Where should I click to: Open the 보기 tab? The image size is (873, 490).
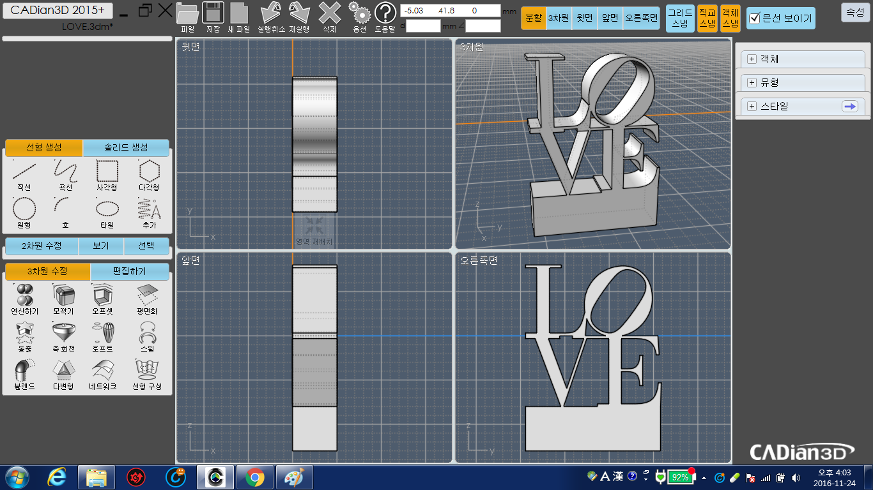[x=100, y=246]
